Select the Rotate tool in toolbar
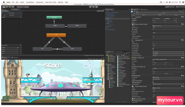 [x=10, y=7]
